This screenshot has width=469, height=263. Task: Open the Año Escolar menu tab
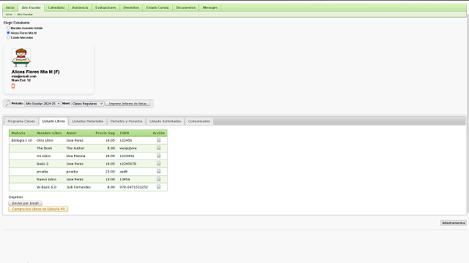[31, 7]
